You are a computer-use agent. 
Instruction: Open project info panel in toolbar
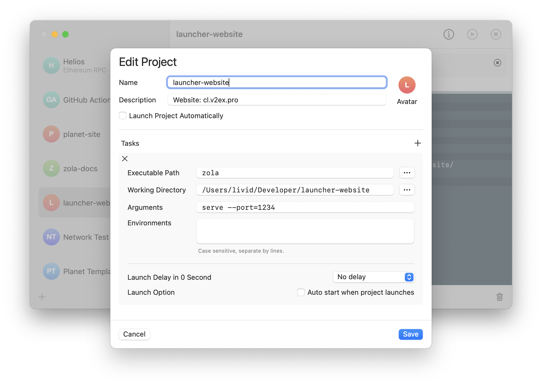448,34
